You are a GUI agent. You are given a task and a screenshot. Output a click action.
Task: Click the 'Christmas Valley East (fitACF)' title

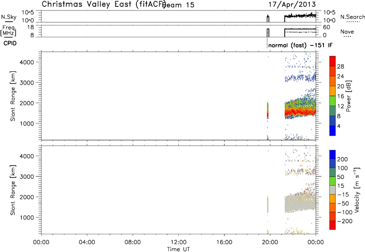point(104,4)
